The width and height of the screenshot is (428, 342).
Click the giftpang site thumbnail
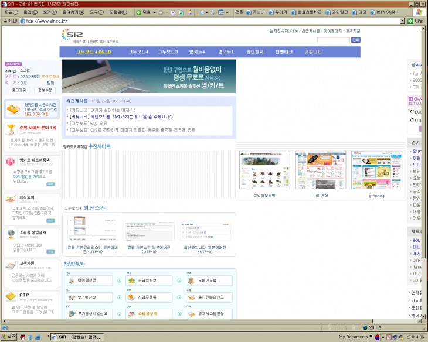point(376,170)
